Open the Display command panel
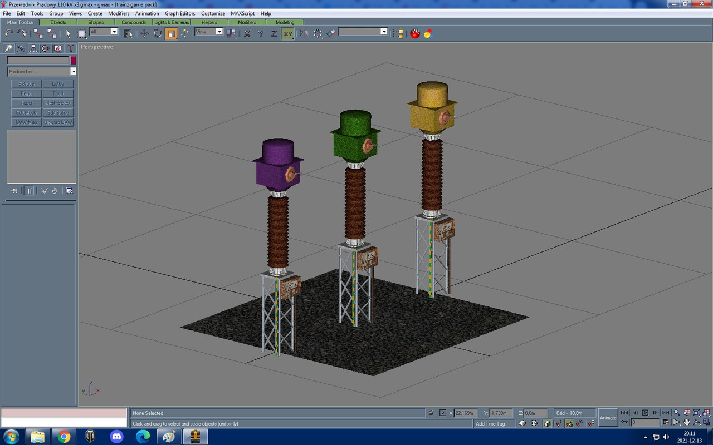This screenshot has height=445, width=713. [x=58, y=48]
